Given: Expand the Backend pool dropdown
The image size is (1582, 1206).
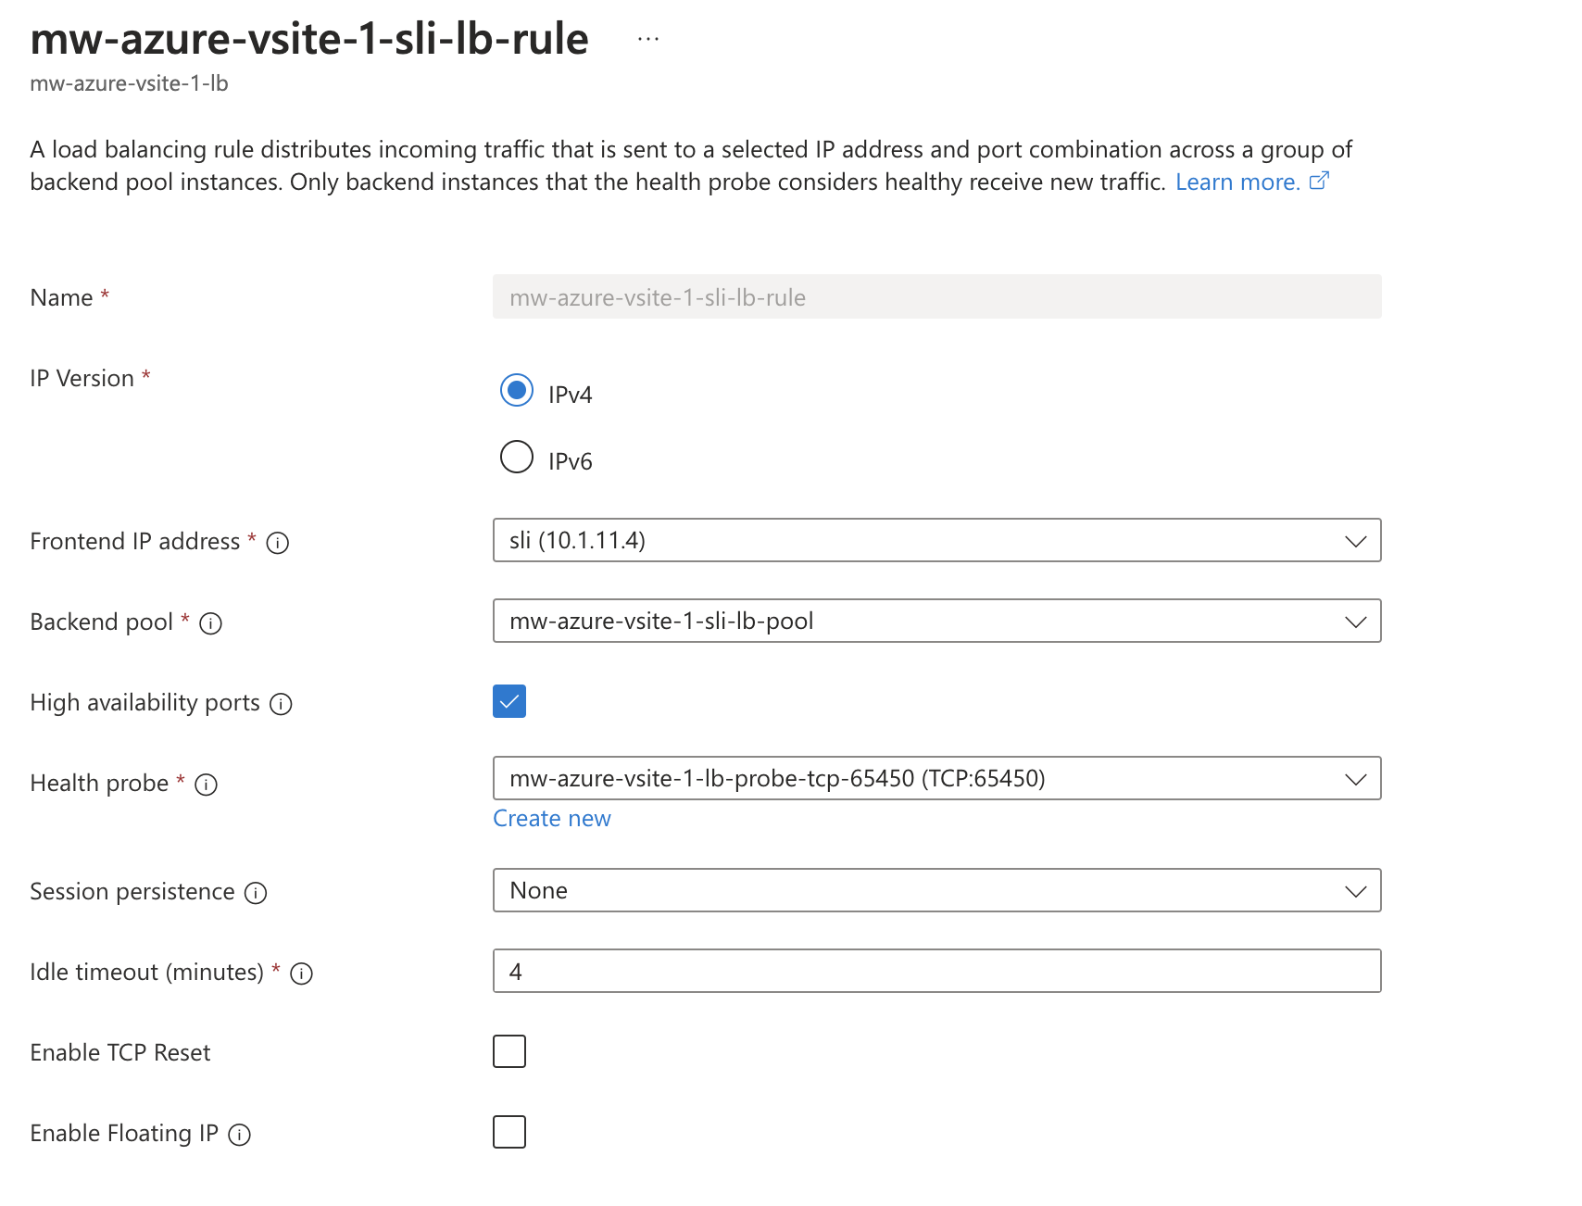Looking at the screenshot, I should tap(1355, 621).
